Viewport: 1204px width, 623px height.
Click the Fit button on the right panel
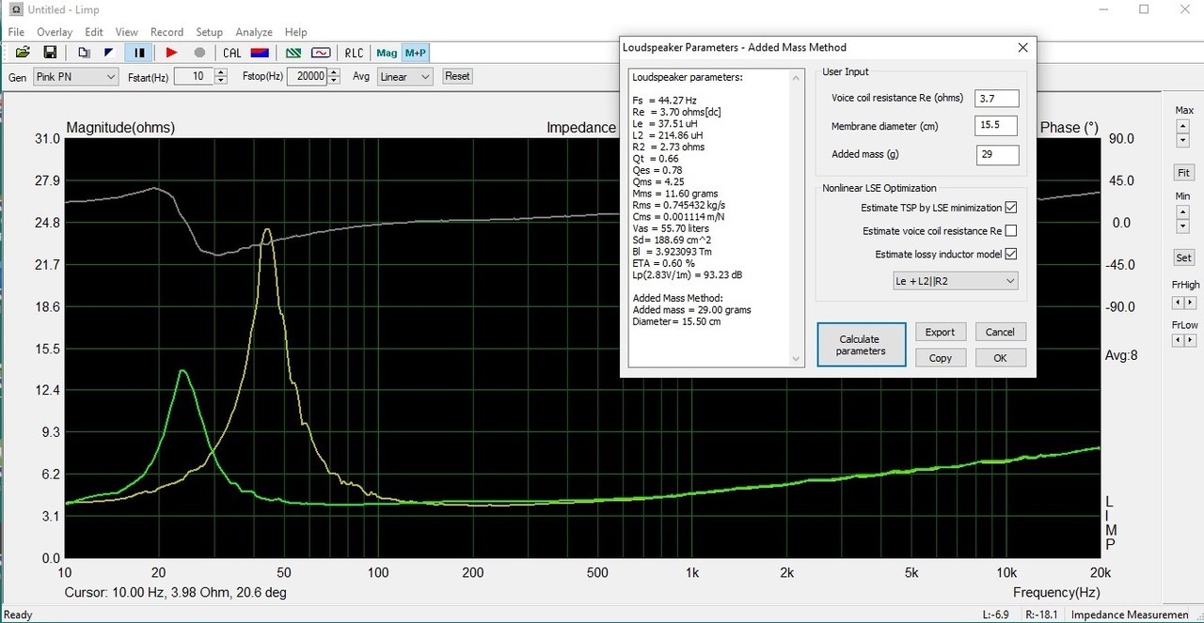[1183, 173]
